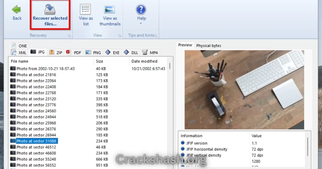This screenshot has height=169, width=322.
Task: Go back with the green Back arrow
Action: coord(17,13)
